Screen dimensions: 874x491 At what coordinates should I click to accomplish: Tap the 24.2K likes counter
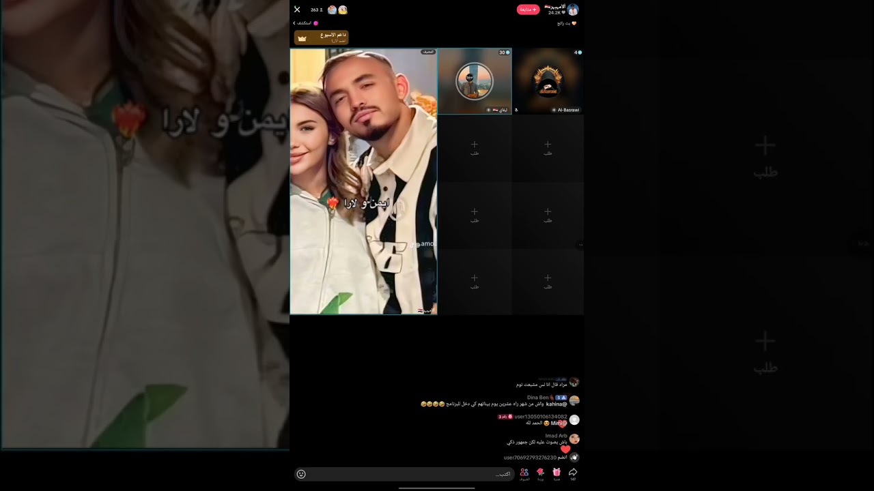[x=556, y=13]
